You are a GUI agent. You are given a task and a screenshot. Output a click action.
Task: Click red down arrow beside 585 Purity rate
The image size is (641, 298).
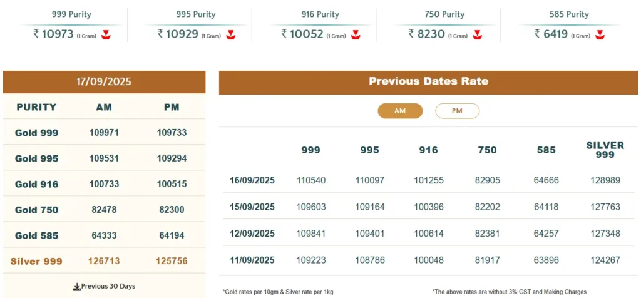pyautogui.click(x=600, y=34)
